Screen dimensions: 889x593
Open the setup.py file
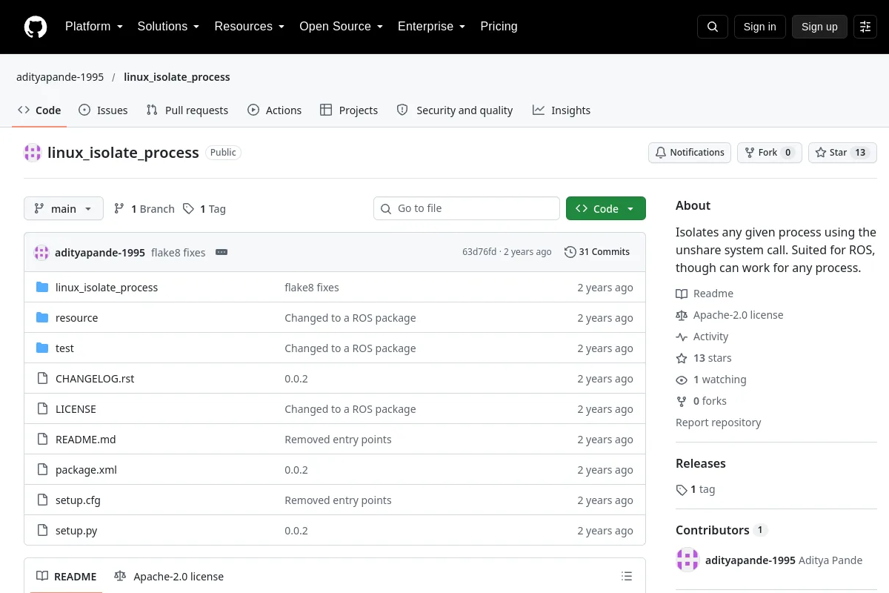(76, 531)
